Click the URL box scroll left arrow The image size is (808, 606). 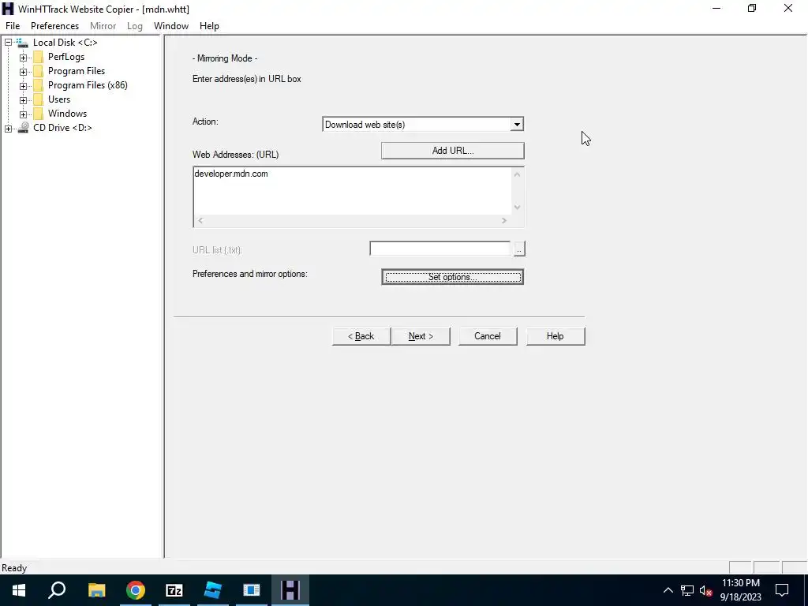200,221
